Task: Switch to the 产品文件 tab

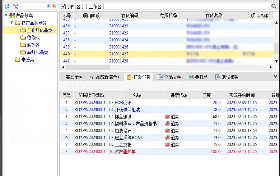Action: pos(170,77)
